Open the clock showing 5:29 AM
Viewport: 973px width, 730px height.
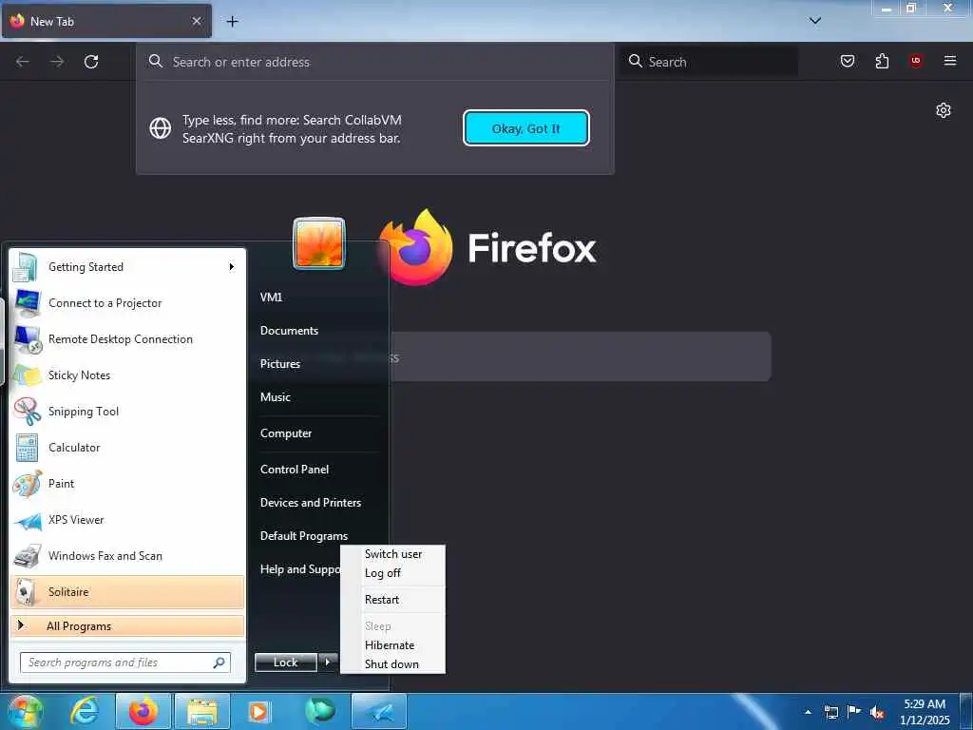pos(925,712)
